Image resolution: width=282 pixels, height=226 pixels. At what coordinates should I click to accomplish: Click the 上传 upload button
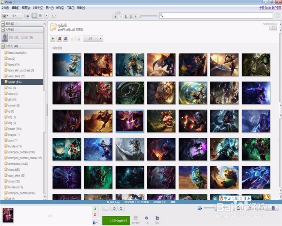[x=90, y=38]
